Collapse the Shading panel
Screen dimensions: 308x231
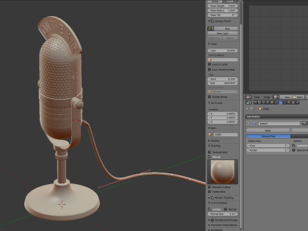coord(209,146)
